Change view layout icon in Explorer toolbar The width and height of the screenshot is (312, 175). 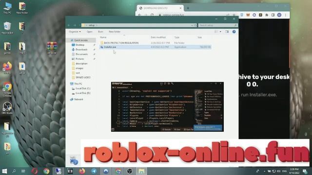(216, 32)
